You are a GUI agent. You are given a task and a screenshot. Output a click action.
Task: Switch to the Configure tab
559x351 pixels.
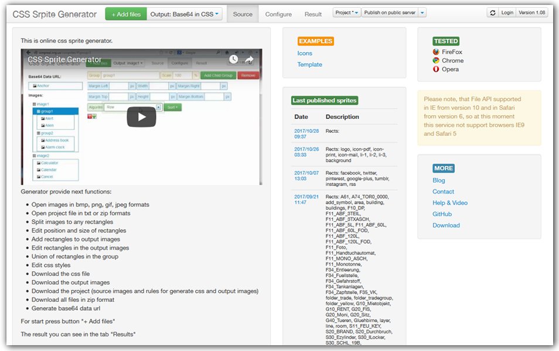point(278,14)
